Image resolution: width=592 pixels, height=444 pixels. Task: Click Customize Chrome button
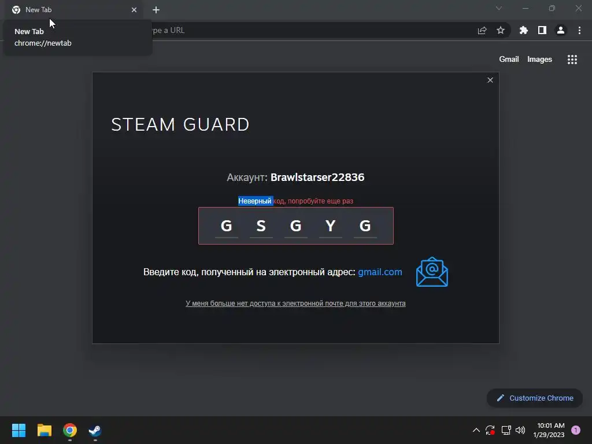coord(535,398)
